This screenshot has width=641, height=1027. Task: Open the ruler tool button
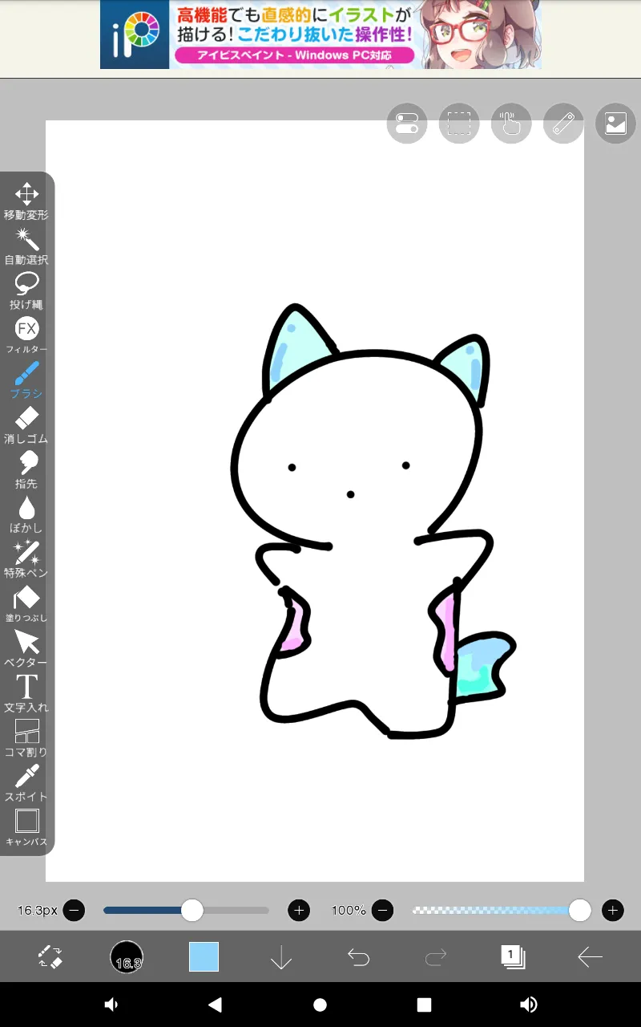(x=563, y=124)
